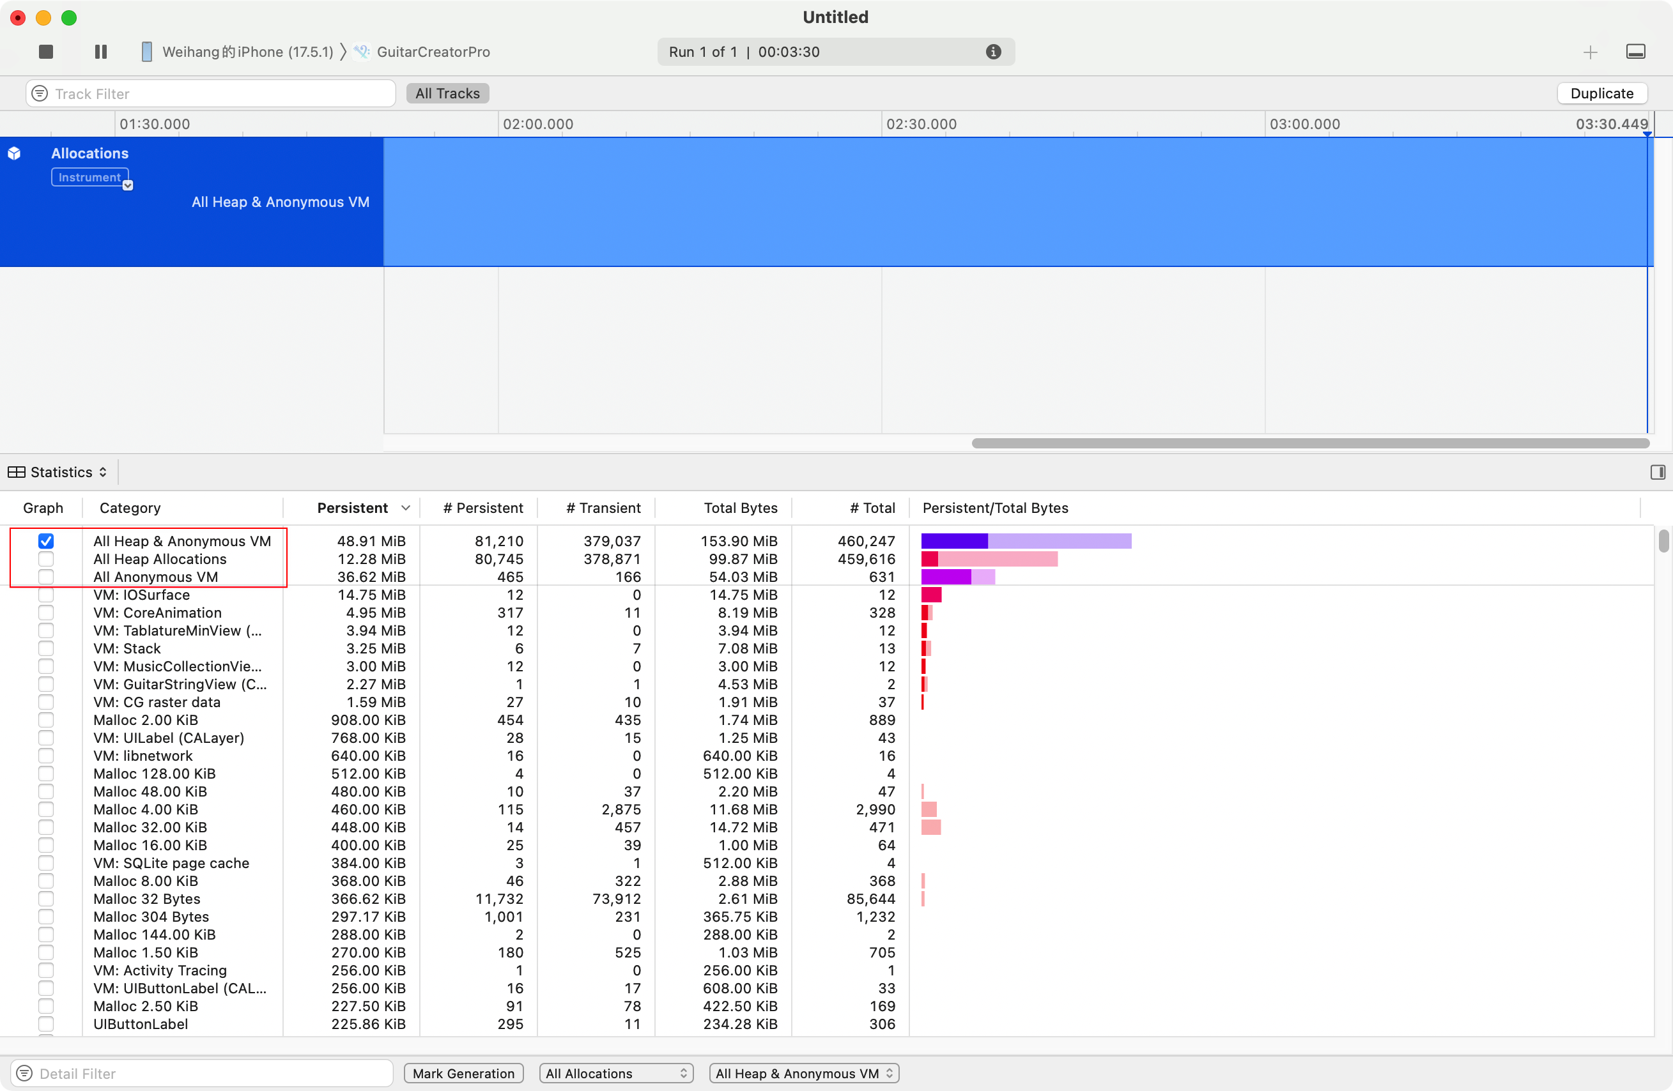Click the 02:00.000 timeline ruler mark
Screen dimensions: 1673x1091
coord(538,124)
